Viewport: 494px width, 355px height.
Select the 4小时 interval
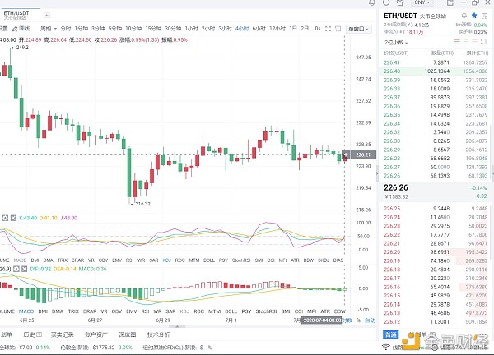[x=242, y=29]
